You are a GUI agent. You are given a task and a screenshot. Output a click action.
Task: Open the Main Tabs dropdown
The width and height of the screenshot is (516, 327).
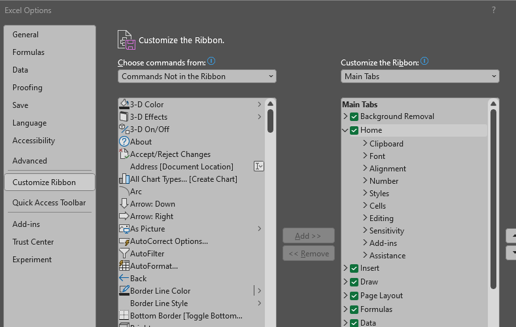point(420,77)
